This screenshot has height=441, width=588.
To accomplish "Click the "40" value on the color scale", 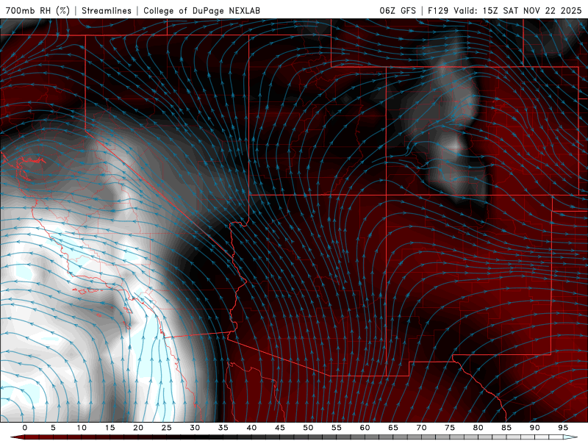I will [251, 428].
